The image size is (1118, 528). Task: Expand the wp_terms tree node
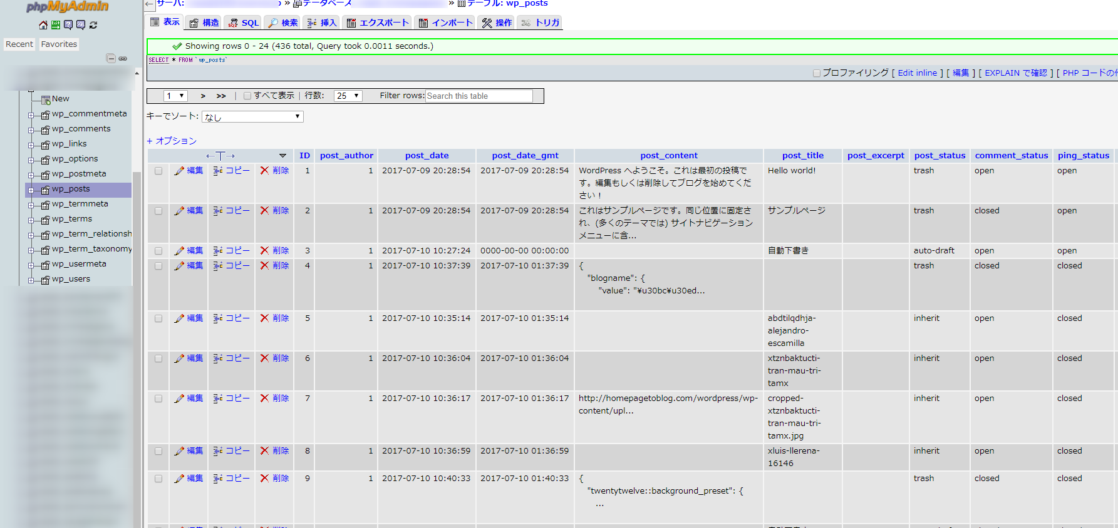pyautogui.click(x=31, y=220)
